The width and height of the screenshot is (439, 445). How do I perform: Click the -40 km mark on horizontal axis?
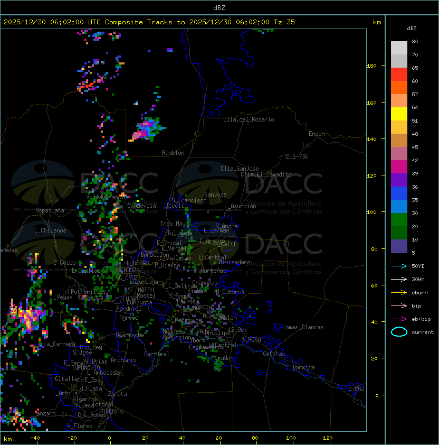click(35, 438)
